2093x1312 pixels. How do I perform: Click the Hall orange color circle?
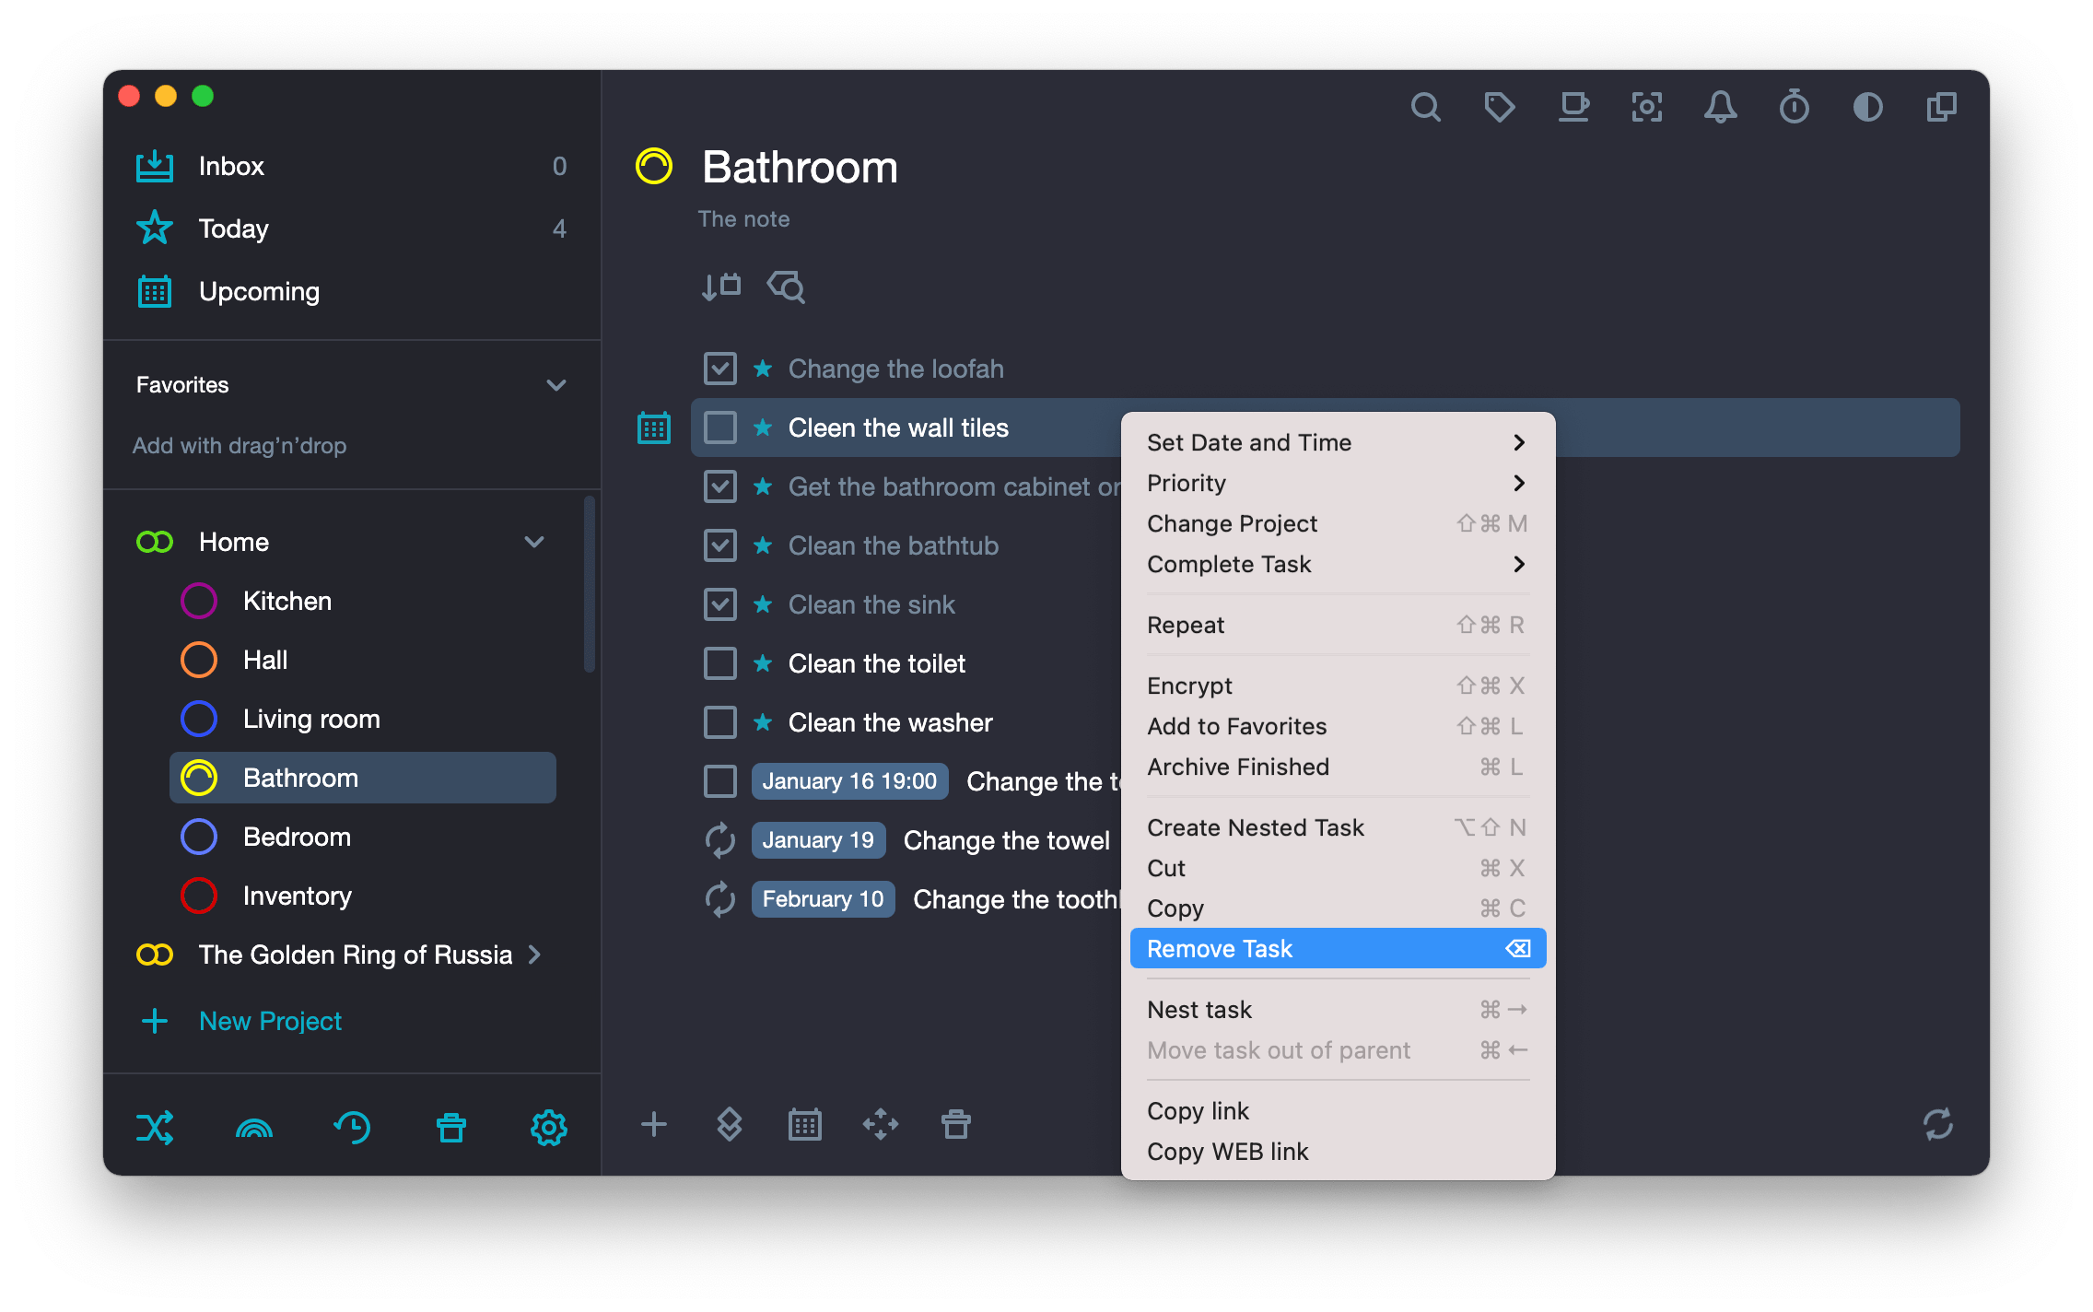[x=199, y=660]
